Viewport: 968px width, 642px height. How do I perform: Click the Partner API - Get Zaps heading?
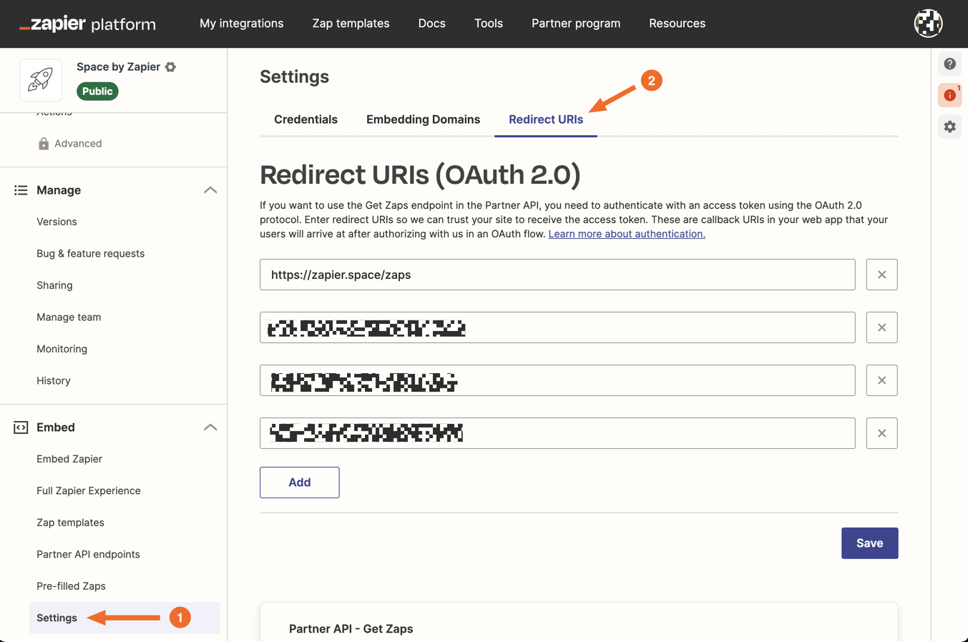(x=351, y=629)
